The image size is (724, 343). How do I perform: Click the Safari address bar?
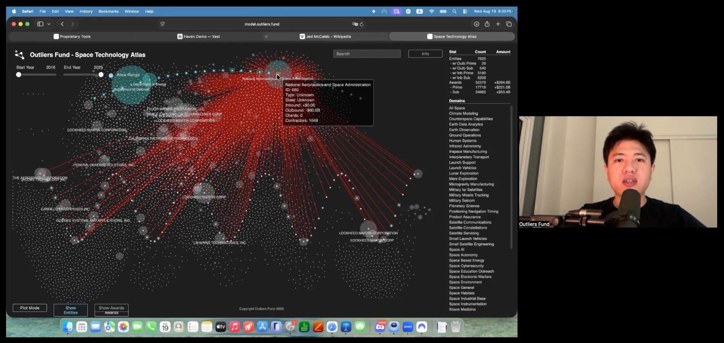262,24
